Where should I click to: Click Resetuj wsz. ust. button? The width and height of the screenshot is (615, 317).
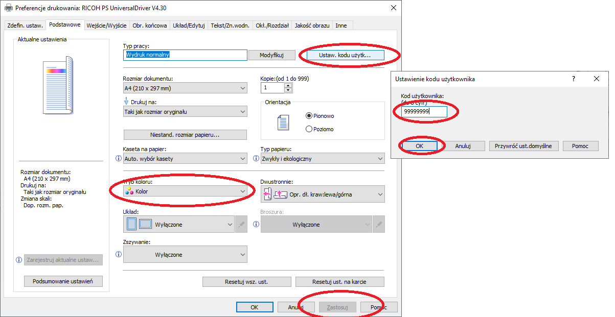pyautogui.click(x=246, y=282)
